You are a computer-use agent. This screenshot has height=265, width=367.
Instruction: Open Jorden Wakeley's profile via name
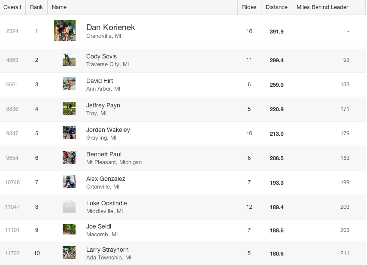pyautogui.click(x=108, y=130)
